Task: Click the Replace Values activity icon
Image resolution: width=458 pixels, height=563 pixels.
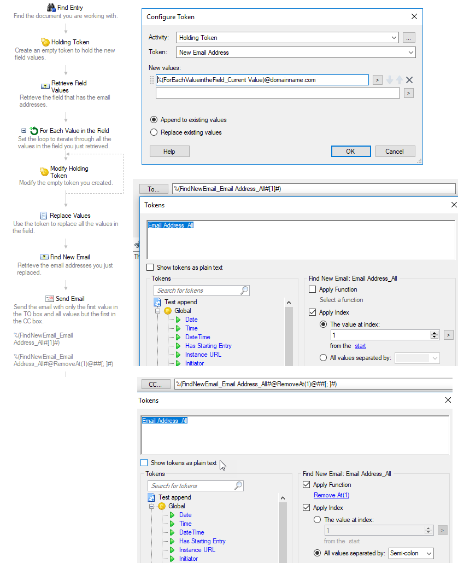Action: point(44,216)
